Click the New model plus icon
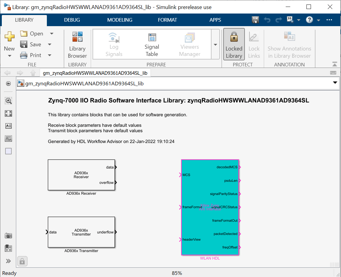Image resolution: width=341 pixels, height=277 pixels. tap(9, 36)
